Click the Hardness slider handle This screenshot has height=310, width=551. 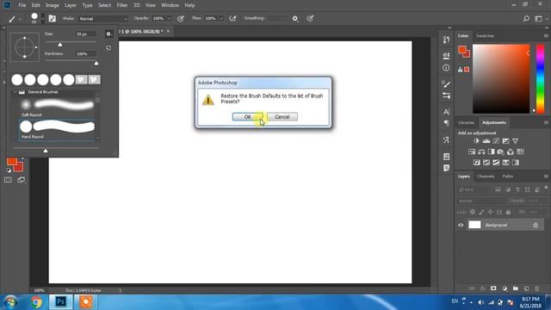96,63
